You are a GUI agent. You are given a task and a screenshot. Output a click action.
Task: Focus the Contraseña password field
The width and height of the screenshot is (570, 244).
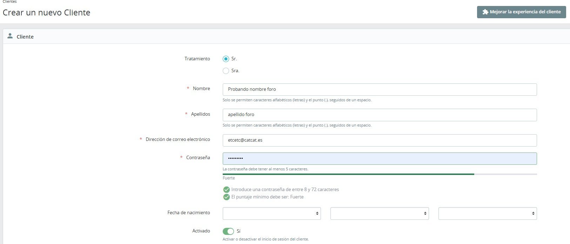coord(380,158)
